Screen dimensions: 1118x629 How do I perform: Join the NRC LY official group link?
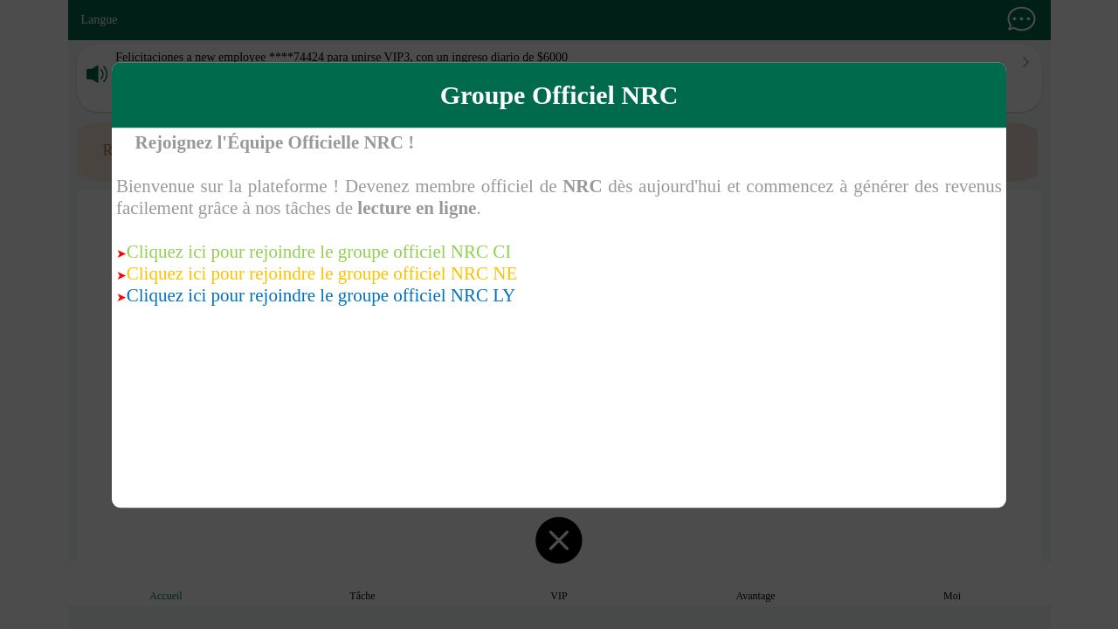(x=321, y=295)
